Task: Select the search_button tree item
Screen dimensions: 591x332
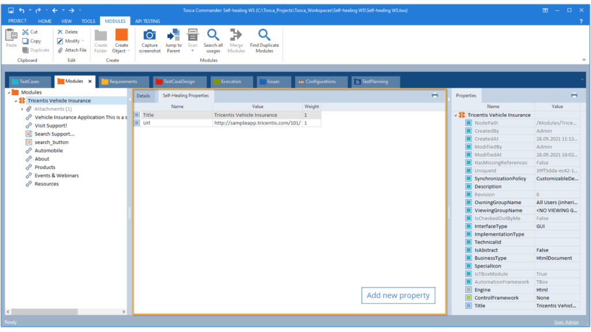Action: pyautogui.click(x=51, y=142)
